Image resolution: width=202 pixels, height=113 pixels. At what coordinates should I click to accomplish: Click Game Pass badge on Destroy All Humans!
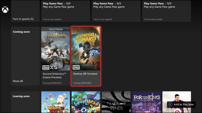[x=76, y=67]
